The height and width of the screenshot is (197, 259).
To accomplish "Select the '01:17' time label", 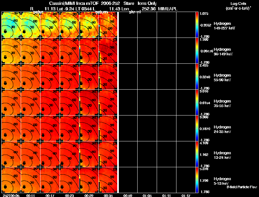I will point(186,195).
